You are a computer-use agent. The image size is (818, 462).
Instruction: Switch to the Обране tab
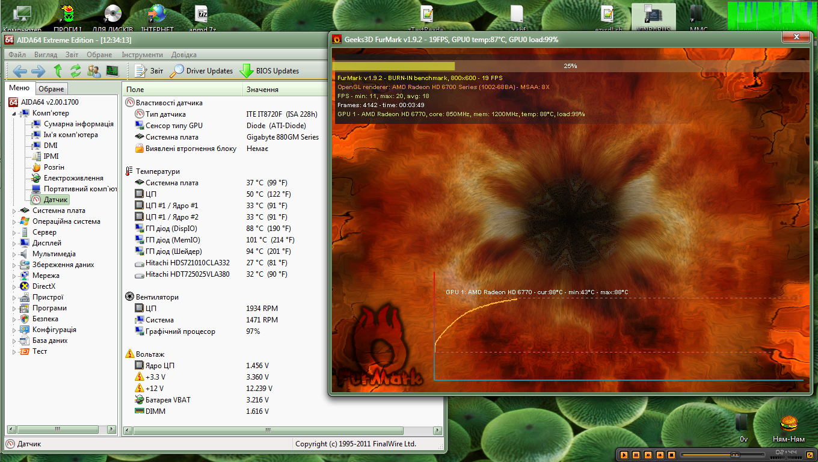coord(51,89)
